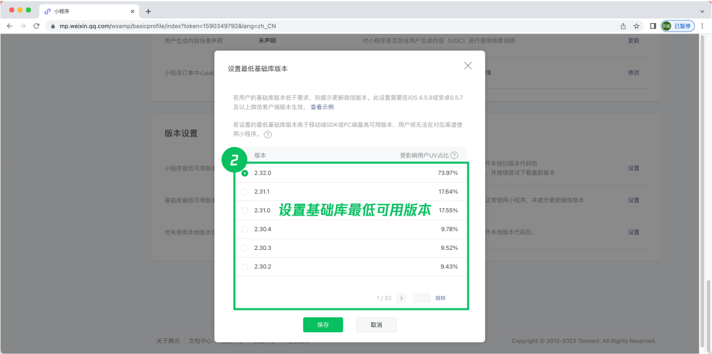Click the 17.64% percentage value
Screen dimensions: 712x354
(448, 192)
